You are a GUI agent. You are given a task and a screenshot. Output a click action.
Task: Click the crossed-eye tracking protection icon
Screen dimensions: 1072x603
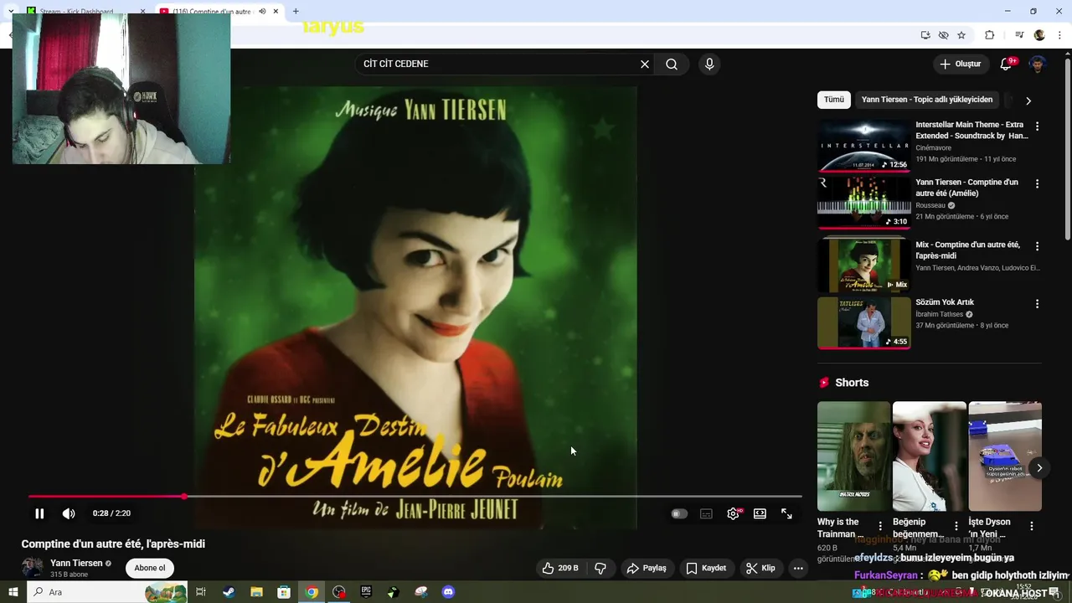[943, 35]
